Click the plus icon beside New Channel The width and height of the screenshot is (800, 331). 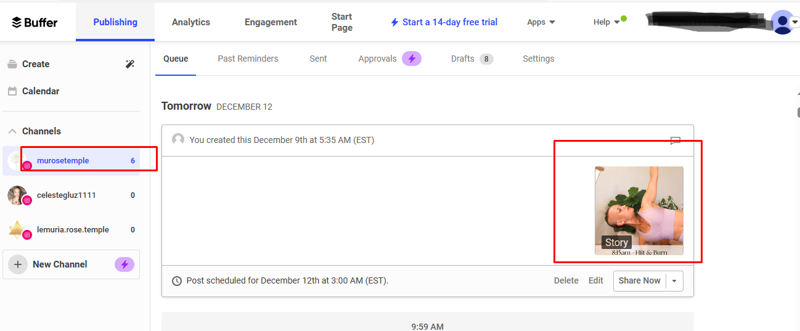tap(18, 264)
